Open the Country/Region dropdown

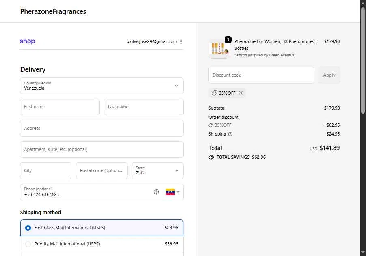(102, 86)
